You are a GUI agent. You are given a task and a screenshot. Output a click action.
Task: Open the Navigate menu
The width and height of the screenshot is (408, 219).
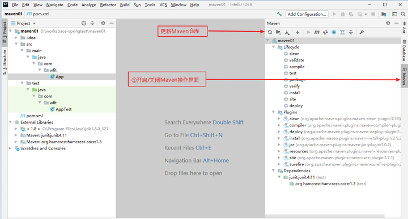pos(54,5)
